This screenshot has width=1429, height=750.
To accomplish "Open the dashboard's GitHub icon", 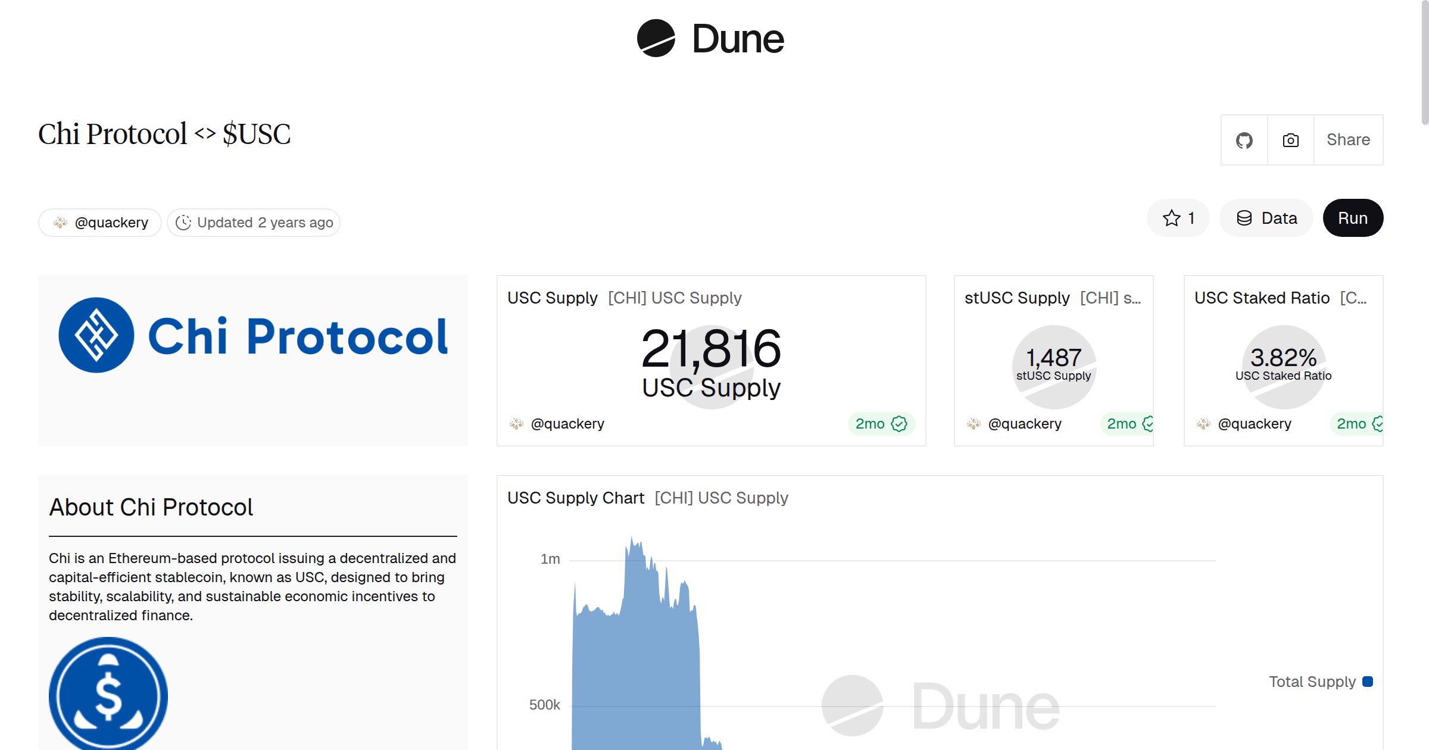I will [x=1244, y=139].
